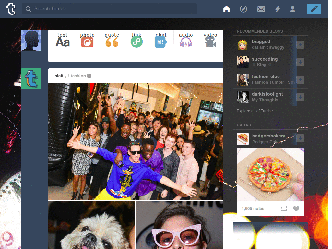Open the Account person icon
Image resolution: width=332 pixels, height=249 pixels.
292,9
